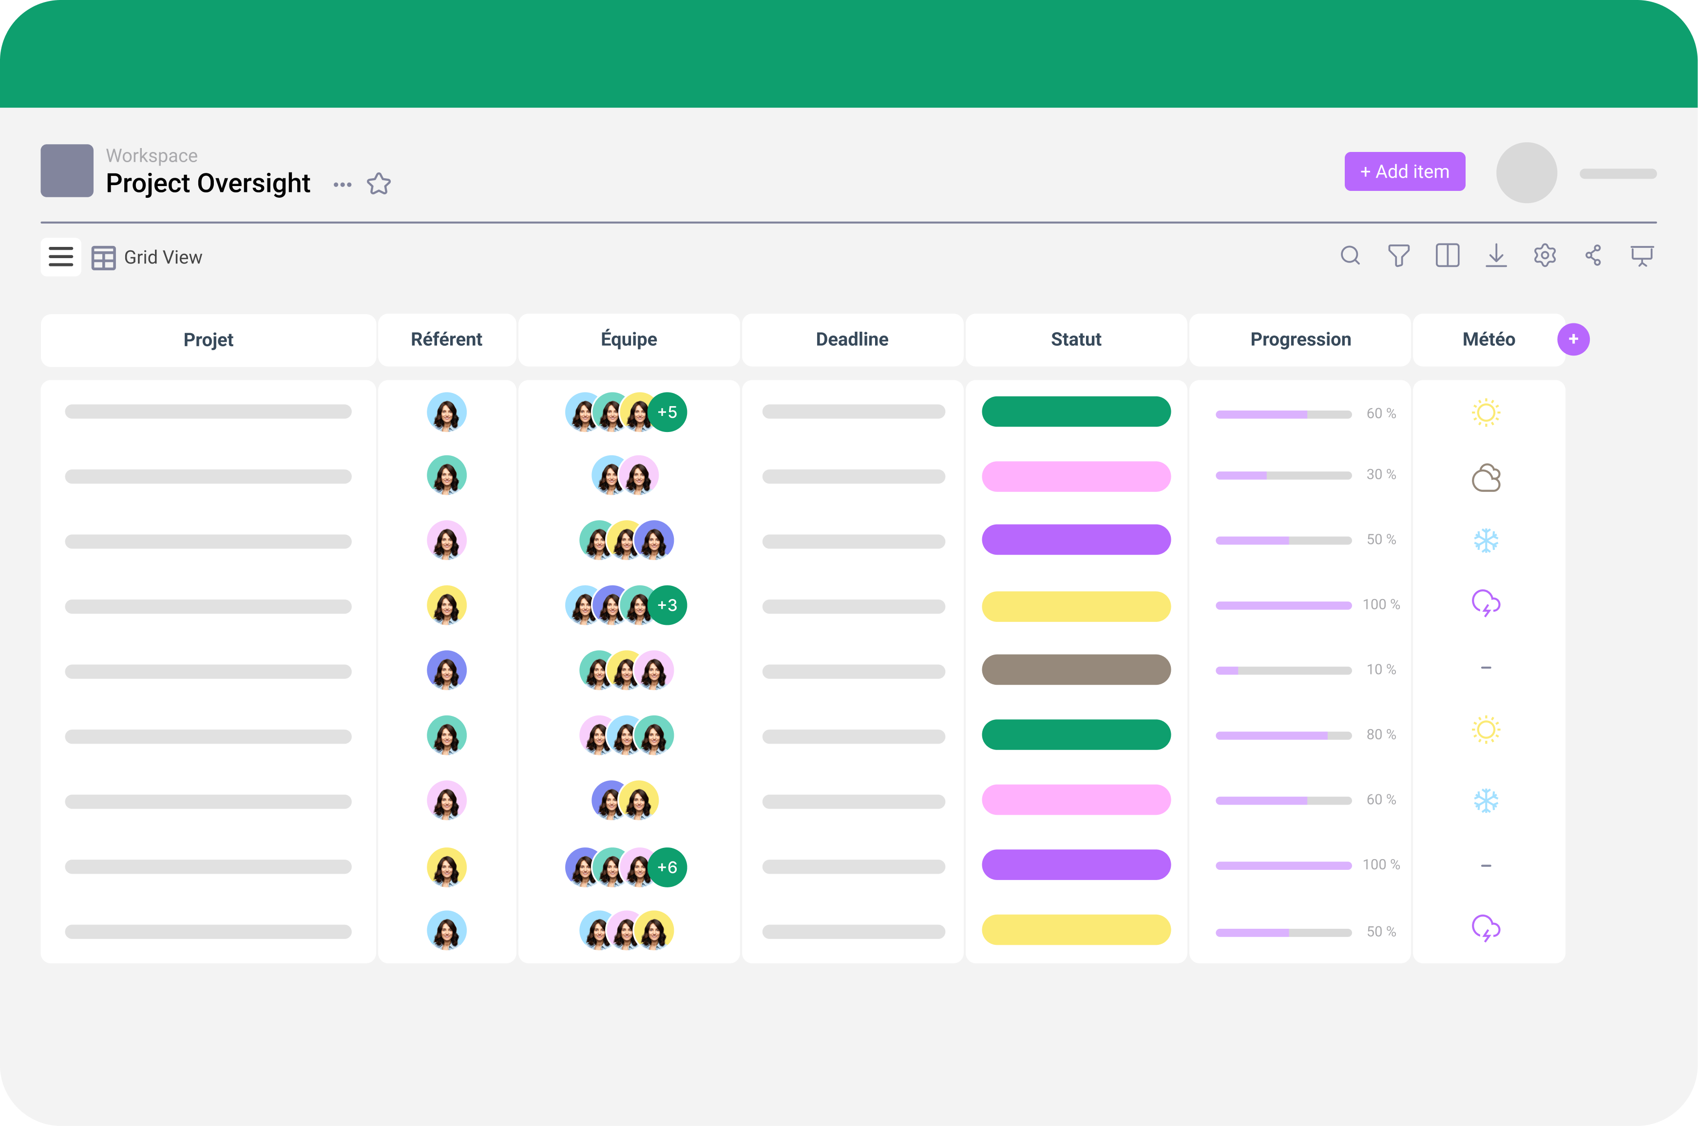The width and height of the screenshot is (1698, 1126).
Task: Expand the +5 team members badge
Action: click(x=668, y=412)
